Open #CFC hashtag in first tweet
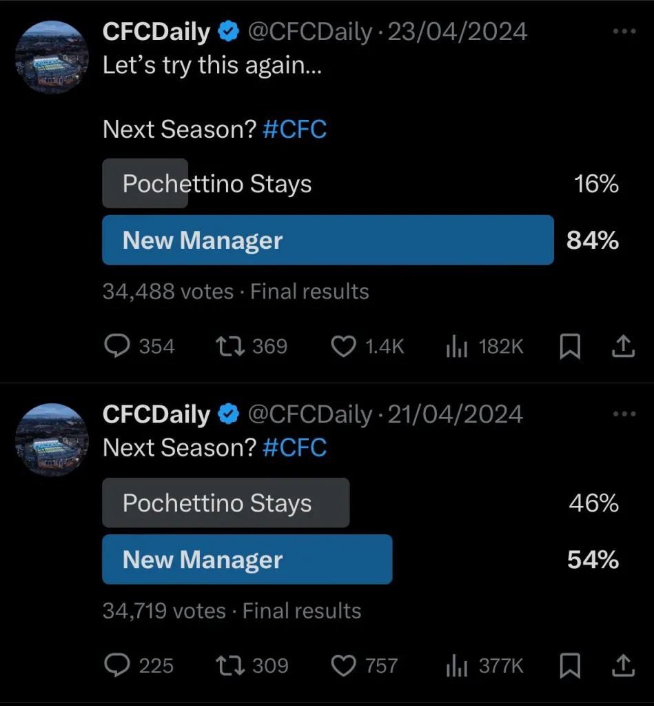Viewport: 654px width, 706px height. point(295,129)
